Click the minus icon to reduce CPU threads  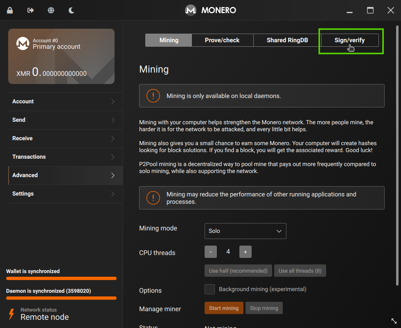(210, 251)
